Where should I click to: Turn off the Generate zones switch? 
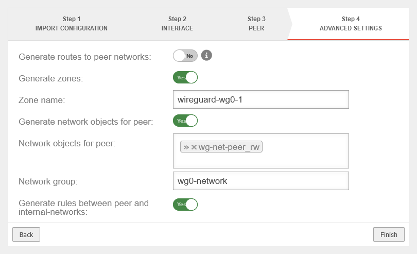(185, 77)
